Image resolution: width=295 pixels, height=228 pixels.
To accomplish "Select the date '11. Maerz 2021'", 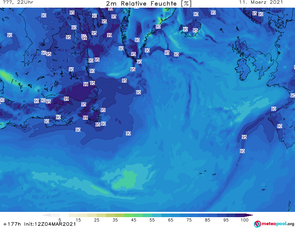I will [x=261, y=2].
